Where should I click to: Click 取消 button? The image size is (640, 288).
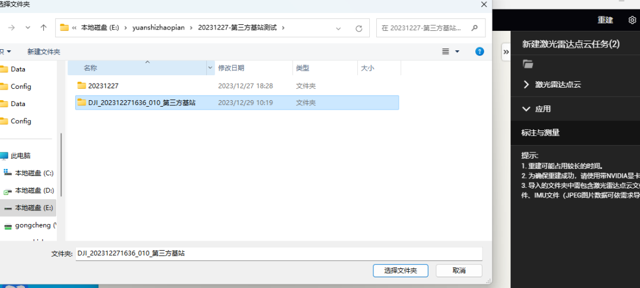click(x=459, y=270)
